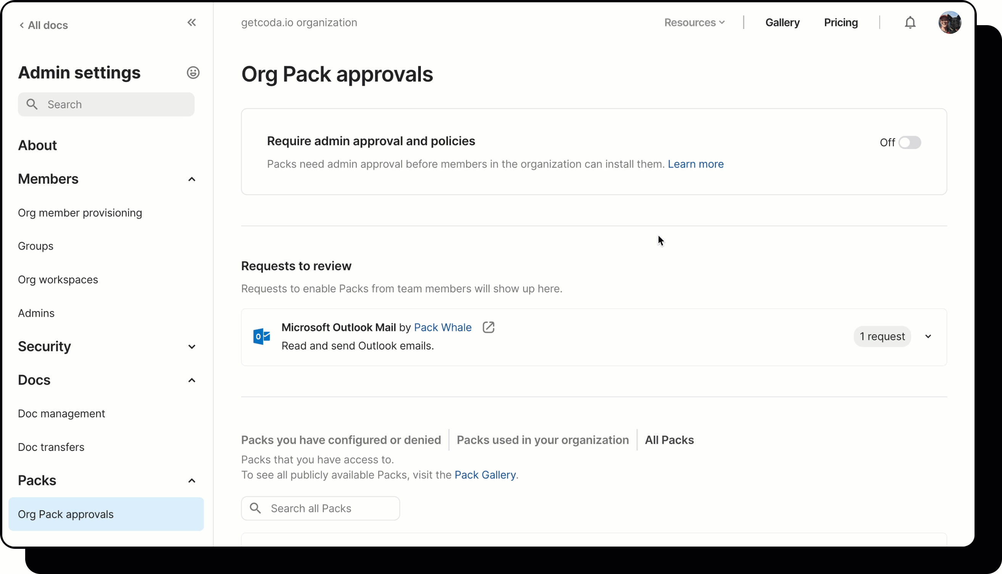Open the Pack Whale publisher link

pos(442,327)
